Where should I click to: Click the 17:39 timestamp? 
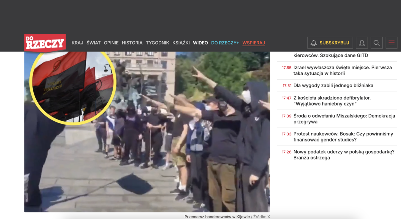[x=286, y=116]
